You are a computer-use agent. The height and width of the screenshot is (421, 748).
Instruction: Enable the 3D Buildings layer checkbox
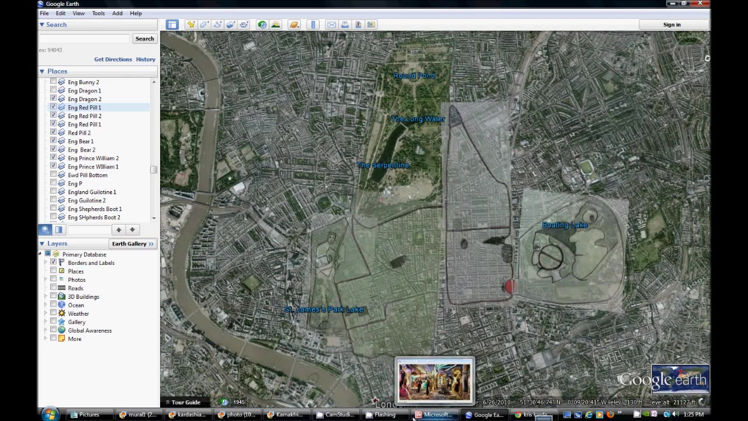(x=53, y=296)
